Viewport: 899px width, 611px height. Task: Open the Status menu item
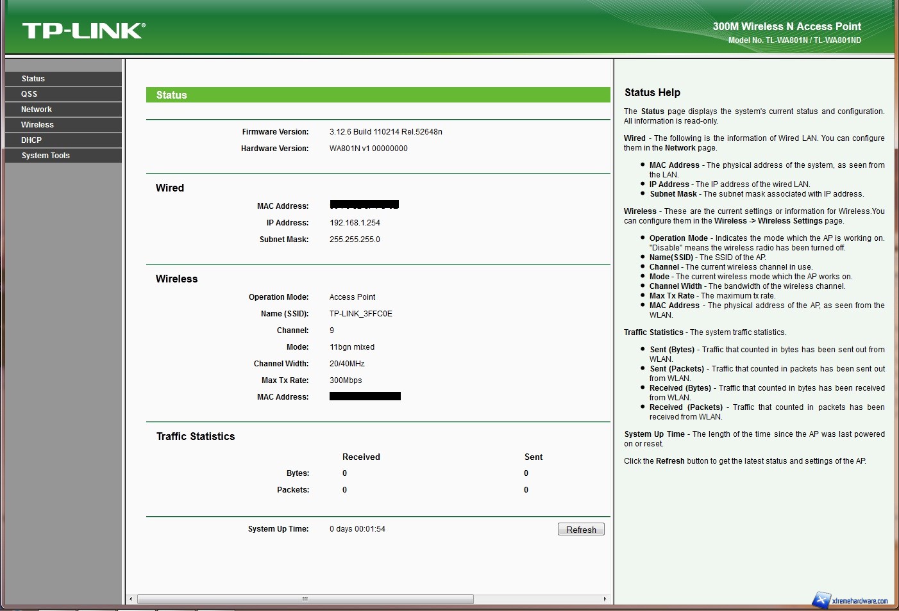(x=33, y=79)
